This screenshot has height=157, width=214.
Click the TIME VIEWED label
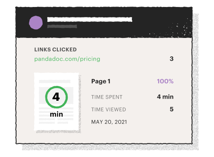tap(109, 109)
